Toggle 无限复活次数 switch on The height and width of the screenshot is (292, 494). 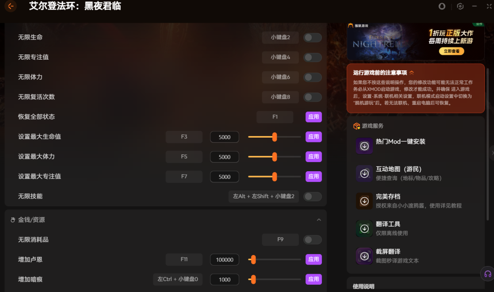click(313, 97)
